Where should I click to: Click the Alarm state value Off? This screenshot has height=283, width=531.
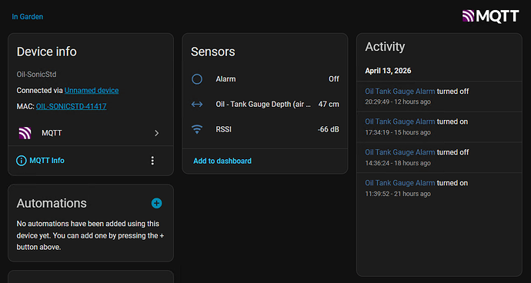tap(333, 79)
